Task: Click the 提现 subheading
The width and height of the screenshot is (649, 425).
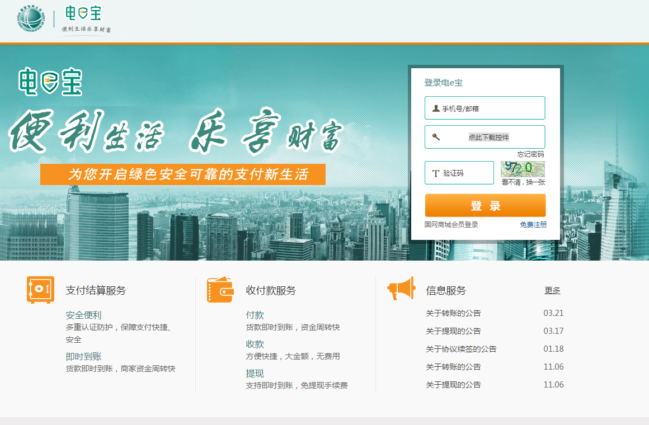Action: tap(255, 373)
